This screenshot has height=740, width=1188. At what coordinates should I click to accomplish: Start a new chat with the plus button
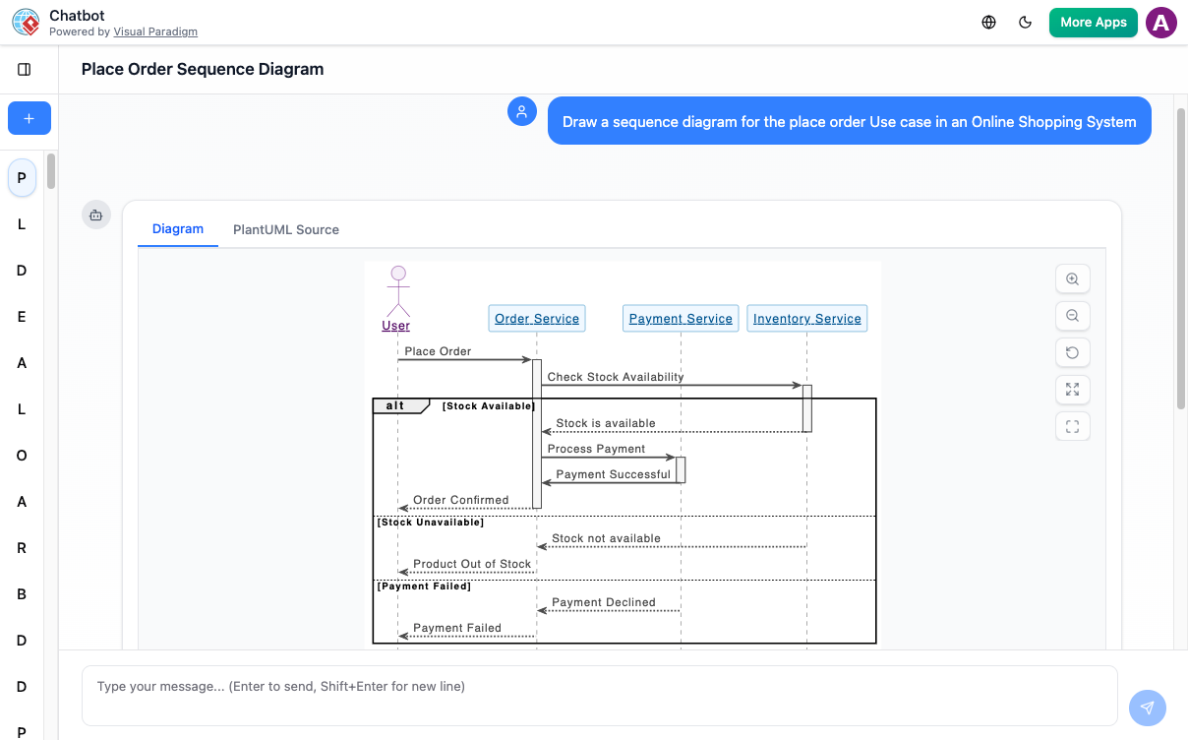[29, 117]
